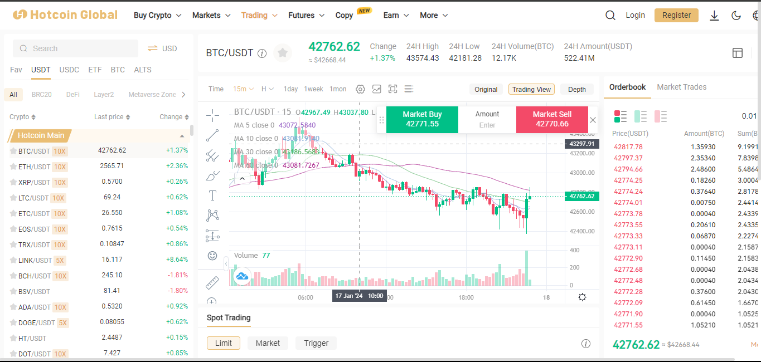Grab the quick trade panel drag handle

click(x=382, y=120)
